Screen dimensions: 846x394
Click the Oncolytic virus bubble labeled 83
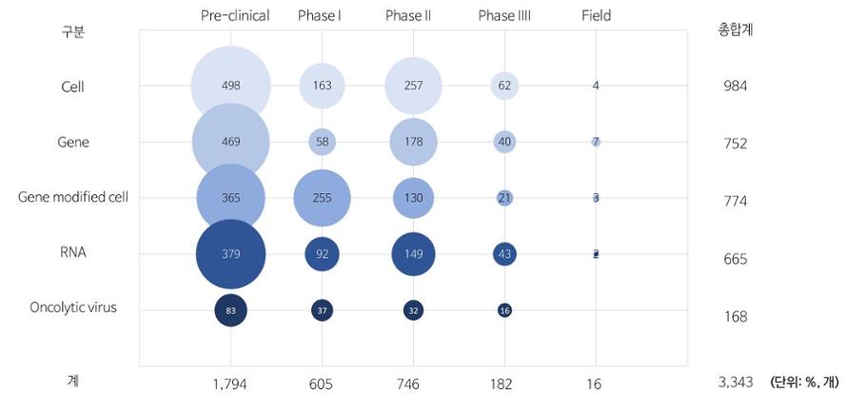point(230,310)
